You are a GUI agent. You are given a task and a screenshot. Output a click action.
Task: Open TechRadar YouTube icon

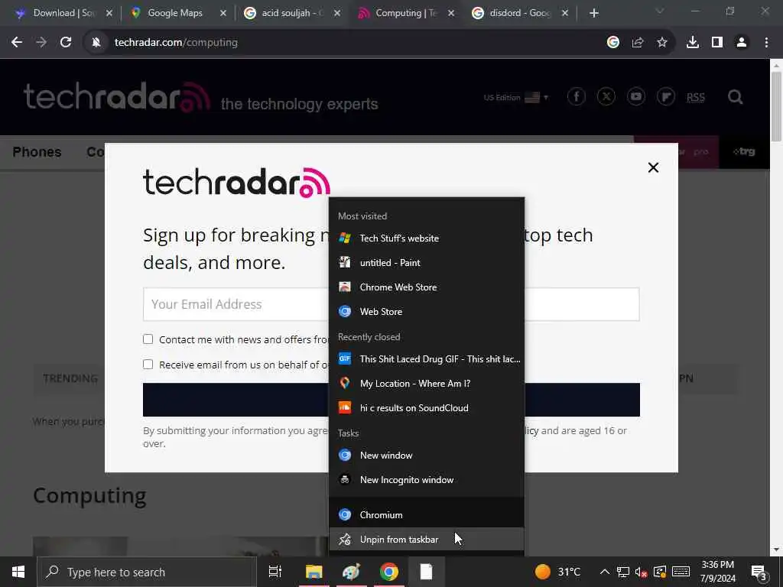[x=636, y=96]
